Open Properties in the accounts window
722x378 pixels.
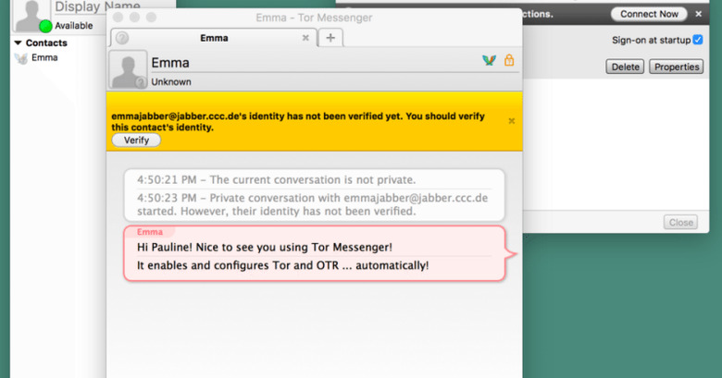tap(677, 67)
